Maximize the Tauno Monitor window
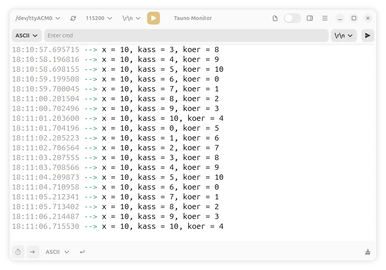 tap(354, 18)
